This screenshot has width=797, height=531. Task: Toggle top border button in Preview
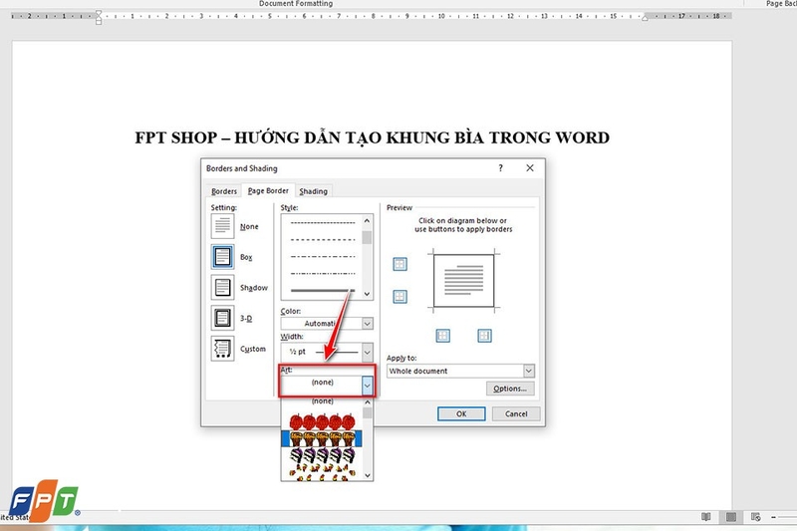400,264
